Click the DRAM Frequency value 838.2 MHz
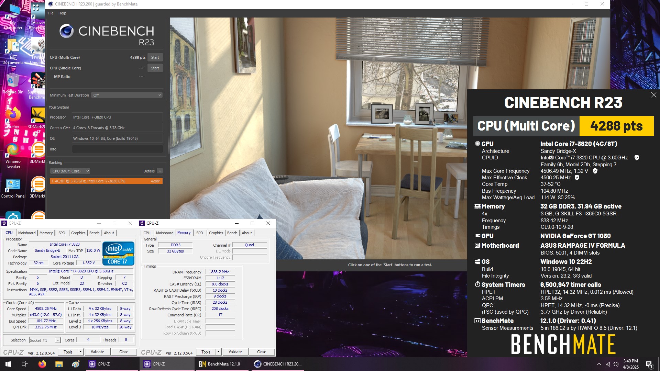 point(220,272)
